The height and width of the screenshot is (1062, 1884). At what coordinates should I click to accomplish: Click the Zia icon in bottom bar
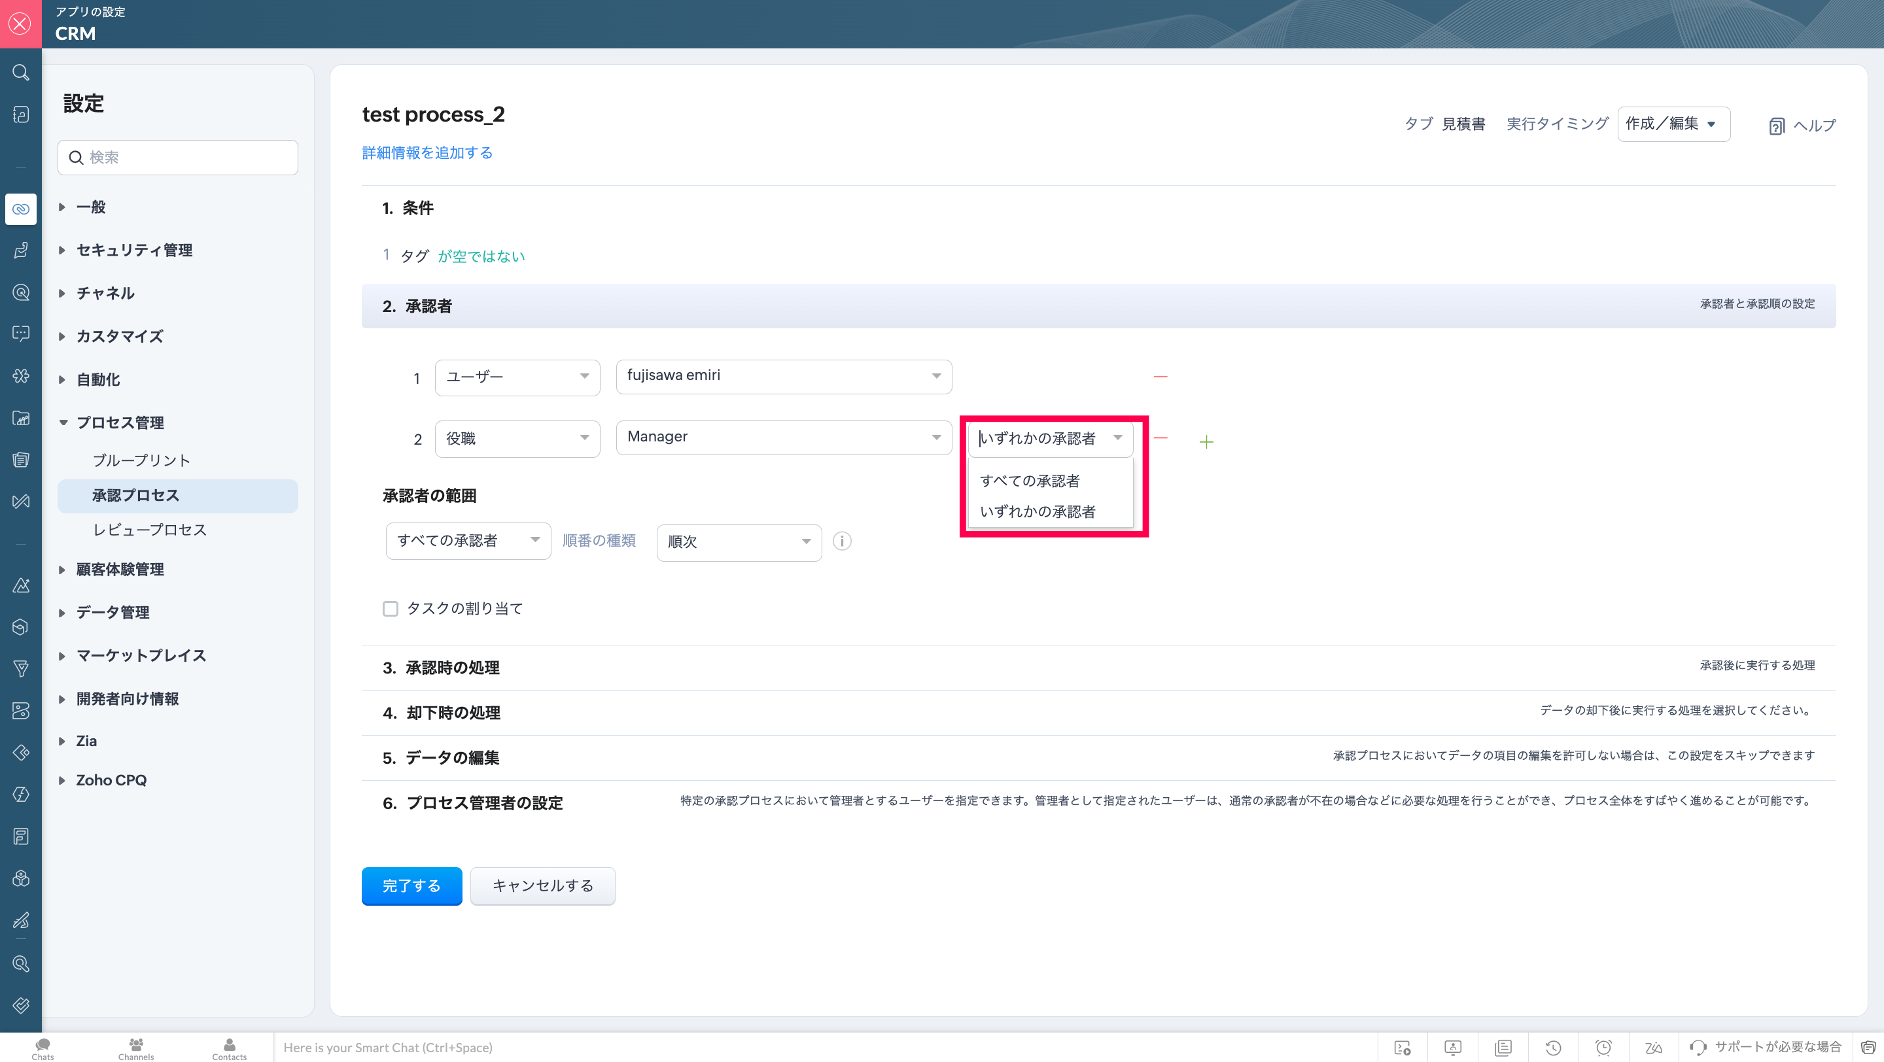[1653, 1048]
